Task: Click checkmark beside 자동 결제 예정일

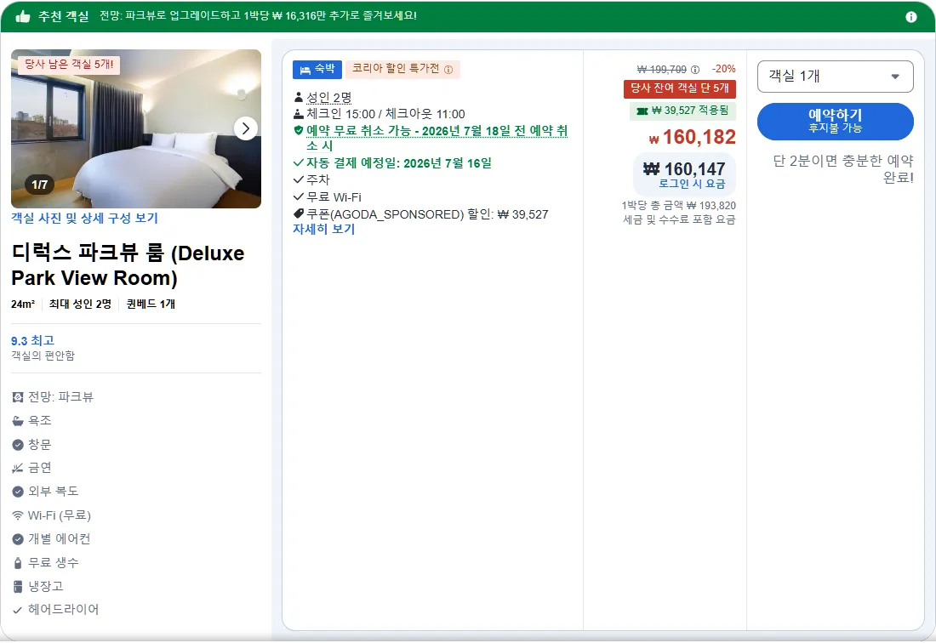Action: click(x=299, y=162)
